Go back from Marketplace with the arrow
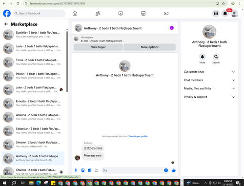244x186 pixels. click(6, 24)
